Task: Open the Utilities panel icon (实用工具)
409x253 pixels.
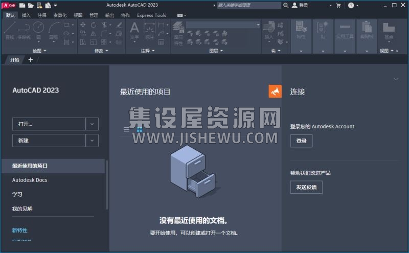Action: (345, 30)
